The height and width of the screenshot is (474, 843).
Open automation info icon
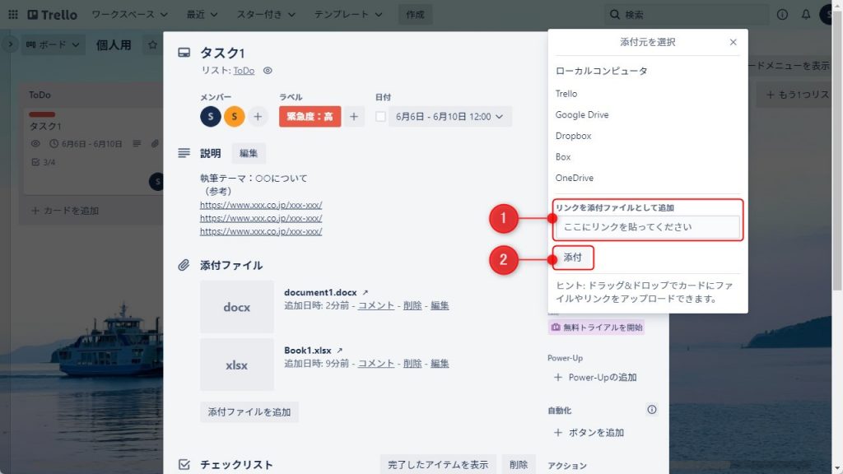(652, 410)
